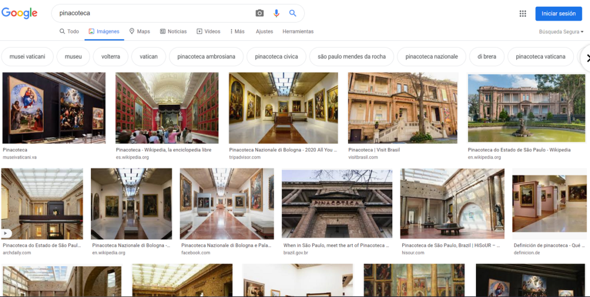Click the Google logo
The width and height of the screenshot is (590, 297).
pyautogui.click(x=19, y=13)
